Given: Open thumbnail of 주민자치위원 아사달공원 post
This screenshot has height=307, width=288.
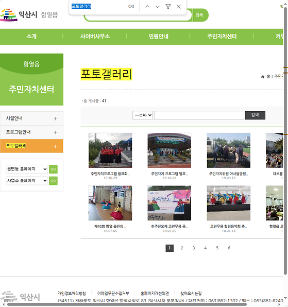Looking at the screenshot, I should tap(228, 150).
